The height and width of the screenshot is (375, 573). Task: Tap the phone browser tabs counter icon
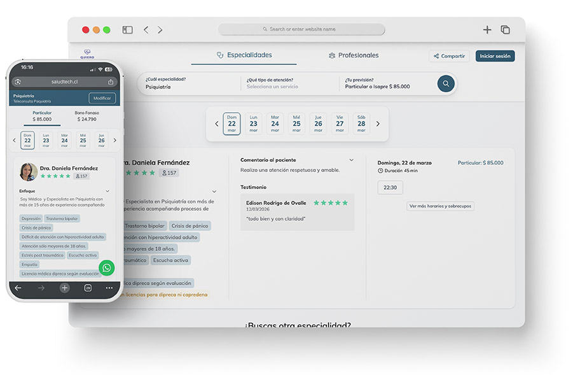[88, 288]
